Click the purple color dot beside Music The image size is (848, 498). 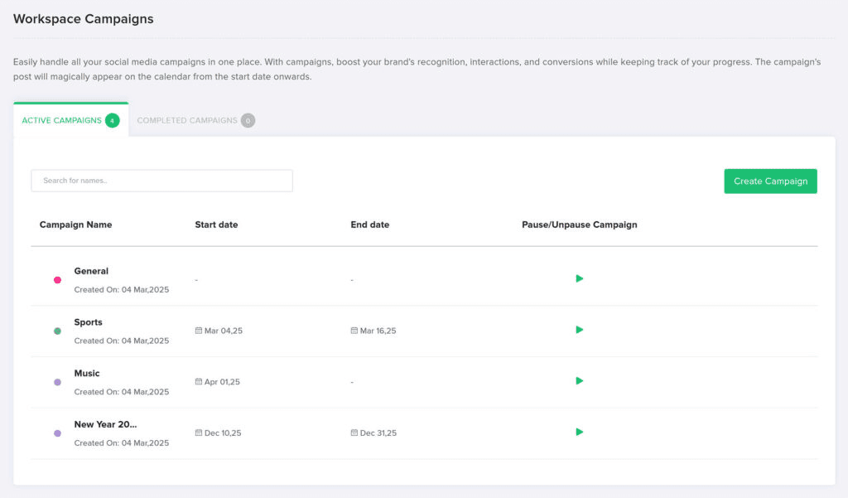point(57,382)
